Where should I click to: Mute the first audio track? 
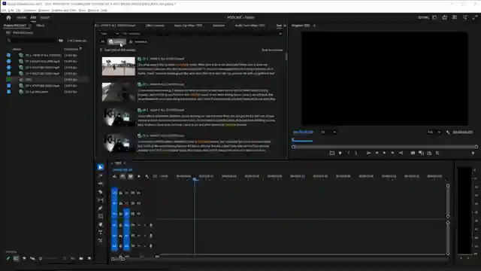tap(138, 225)
